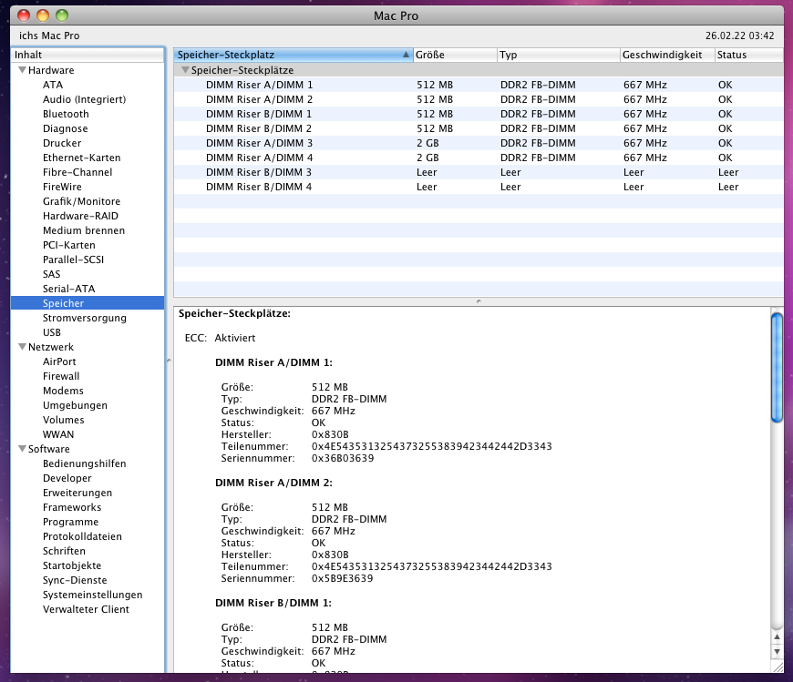Show Serial-ATA information
Screen dimensions: 793x682
click(x=68, y=289)
